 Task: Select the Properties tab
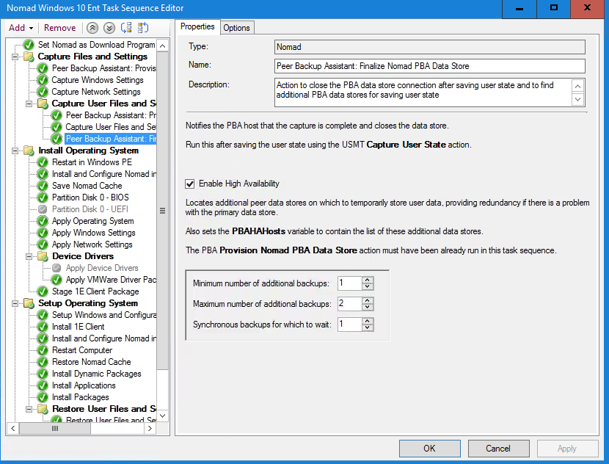coord(197,27)
